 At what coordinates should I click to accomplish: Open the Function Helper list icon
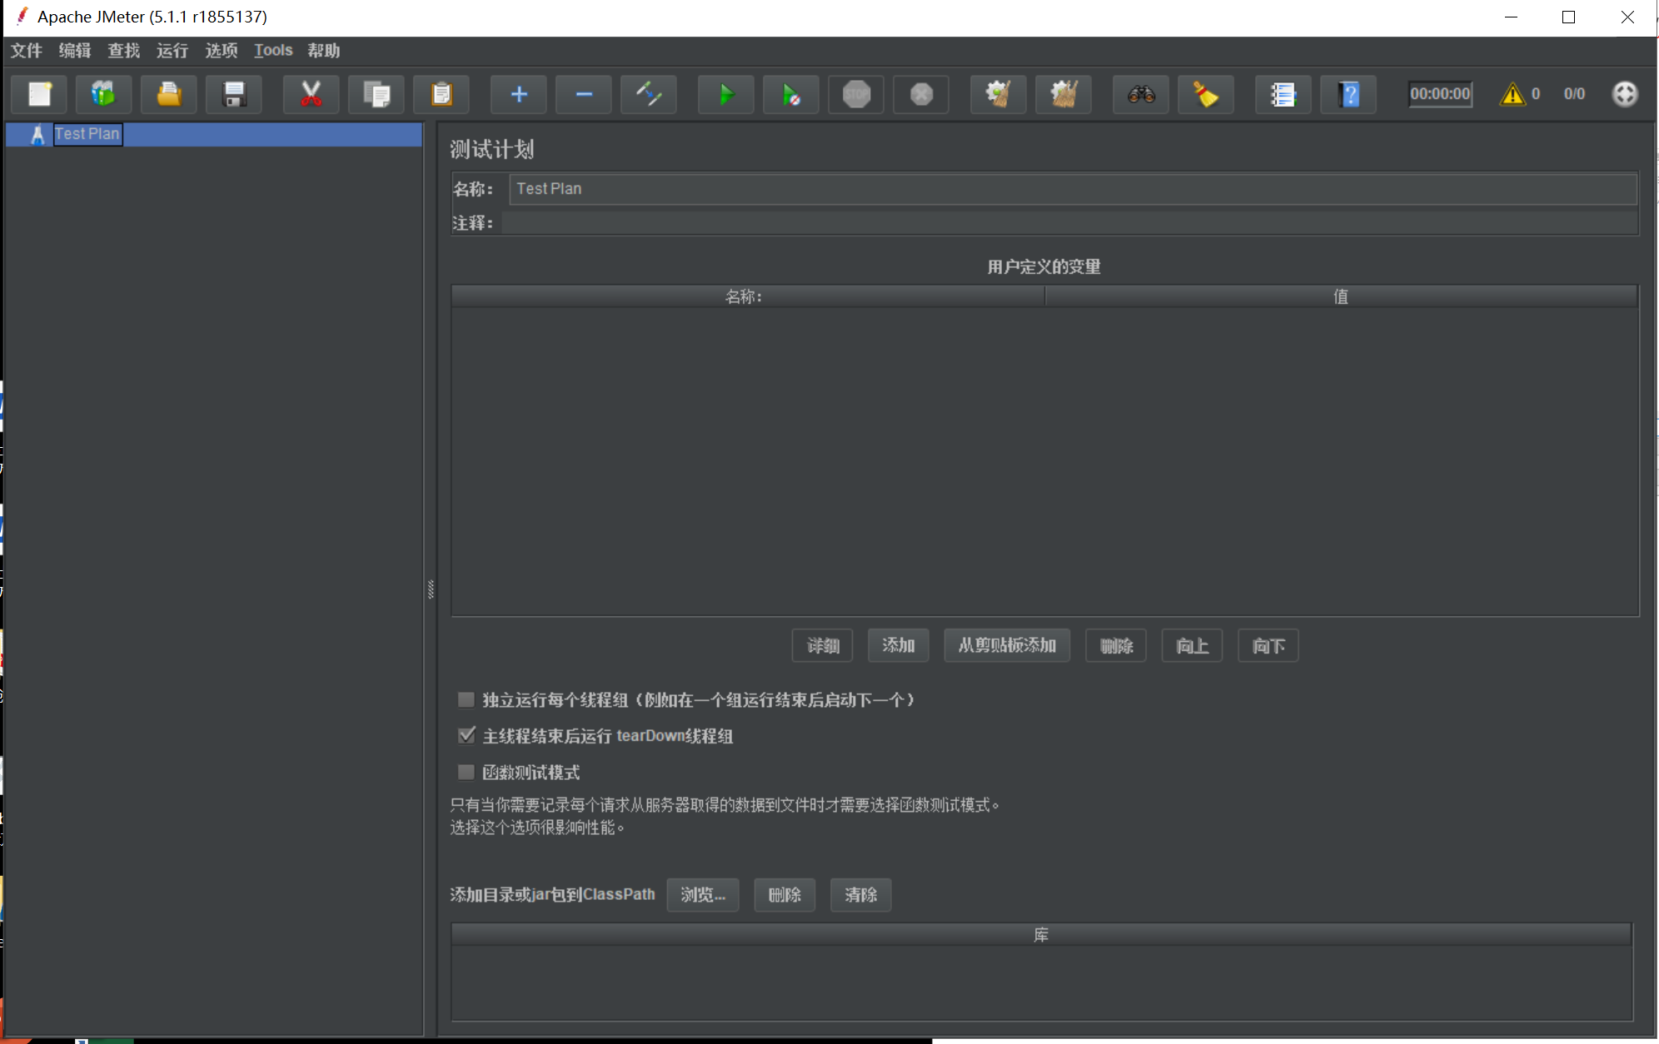click(x=1283, y=94)
